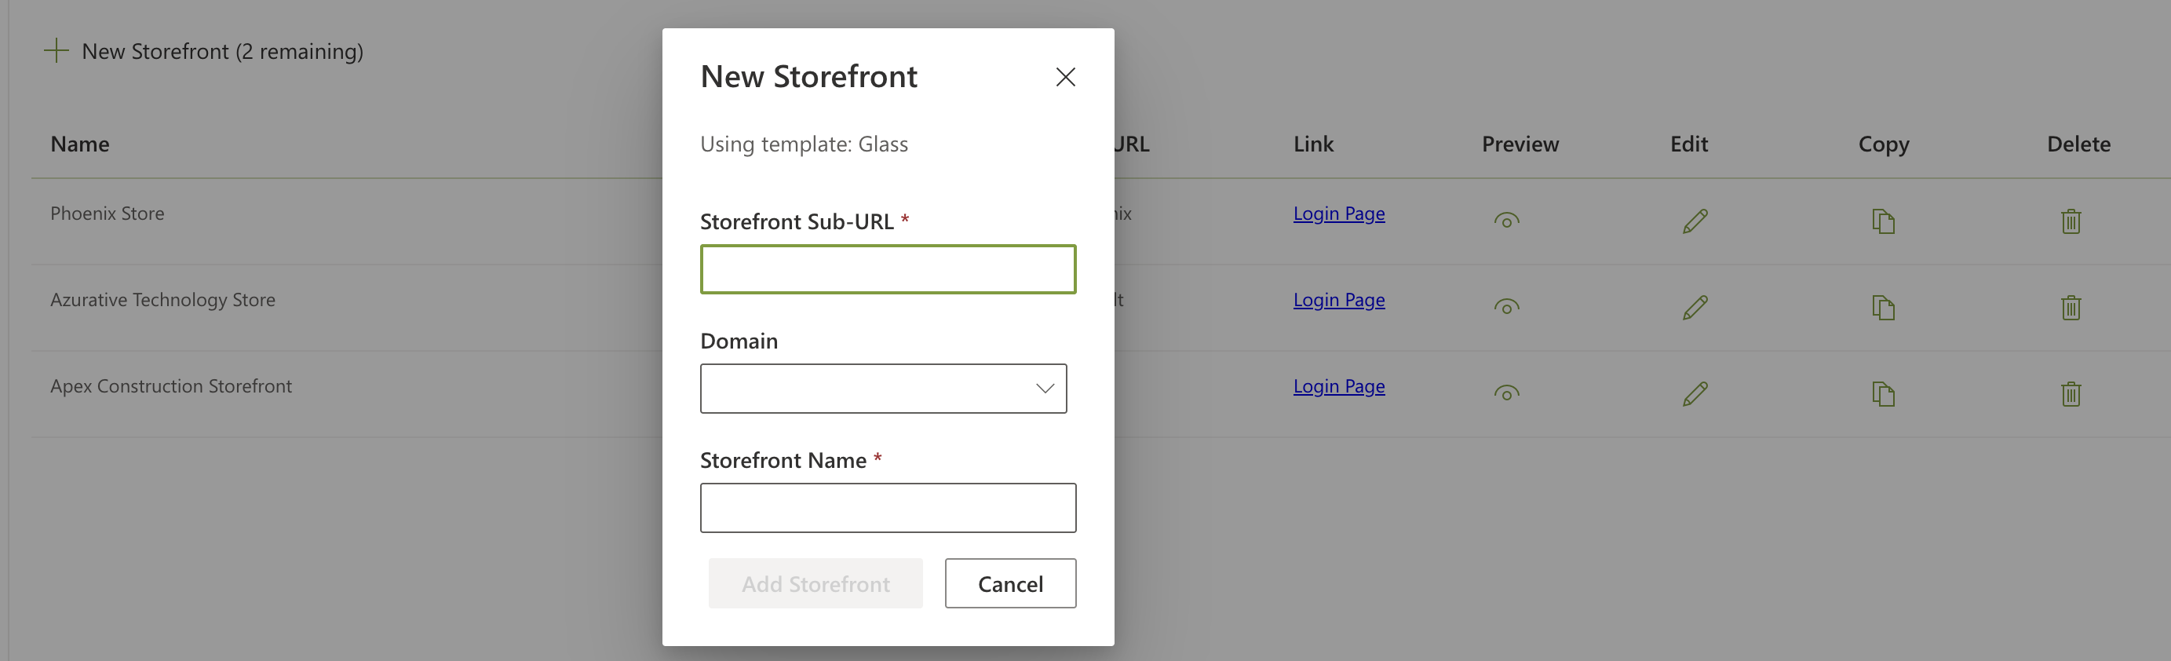Copy the Azurative Technology Store

(x=1883, y=307)
